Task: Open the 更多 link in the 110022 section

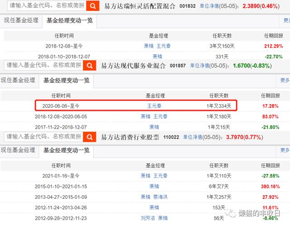Action: coord(285,150)
